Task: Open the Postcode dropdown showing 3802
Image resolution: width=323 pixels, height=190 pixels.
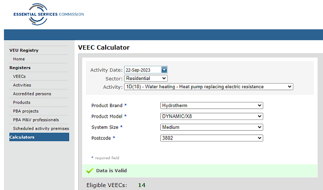Action: (211, 138)
